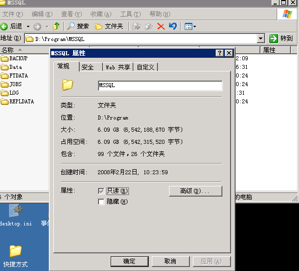Select the BACKUP folder icon
The width and height of the screenshot is (299, 271).
tap(5, 58)
